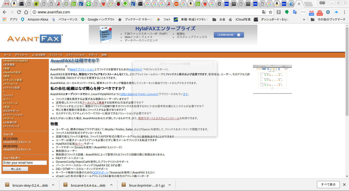Open the Internet Explorer icon tab
This screenshot has height=191, width=349.
click(291, 4)
